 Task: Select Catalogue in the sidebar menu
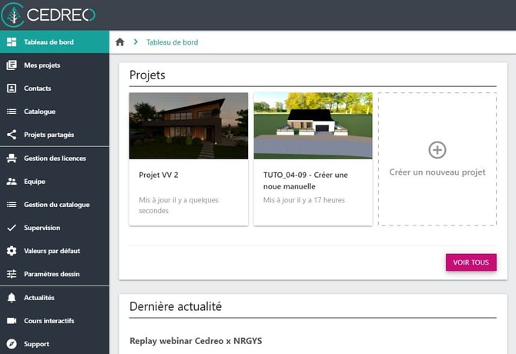39,112
